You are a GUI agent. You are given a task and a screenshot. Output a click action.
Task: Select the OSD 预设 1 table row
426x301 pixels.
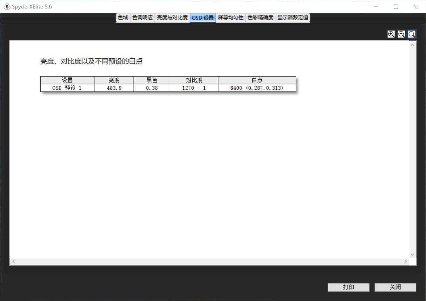click(67, 88)
